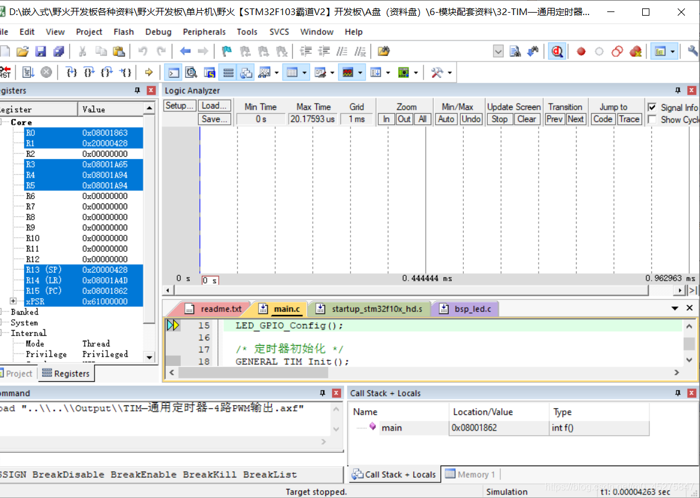The height and width of the screenshot is (498, 700).
Task: Pin the Command panel
Action: [x=322, y=393]
